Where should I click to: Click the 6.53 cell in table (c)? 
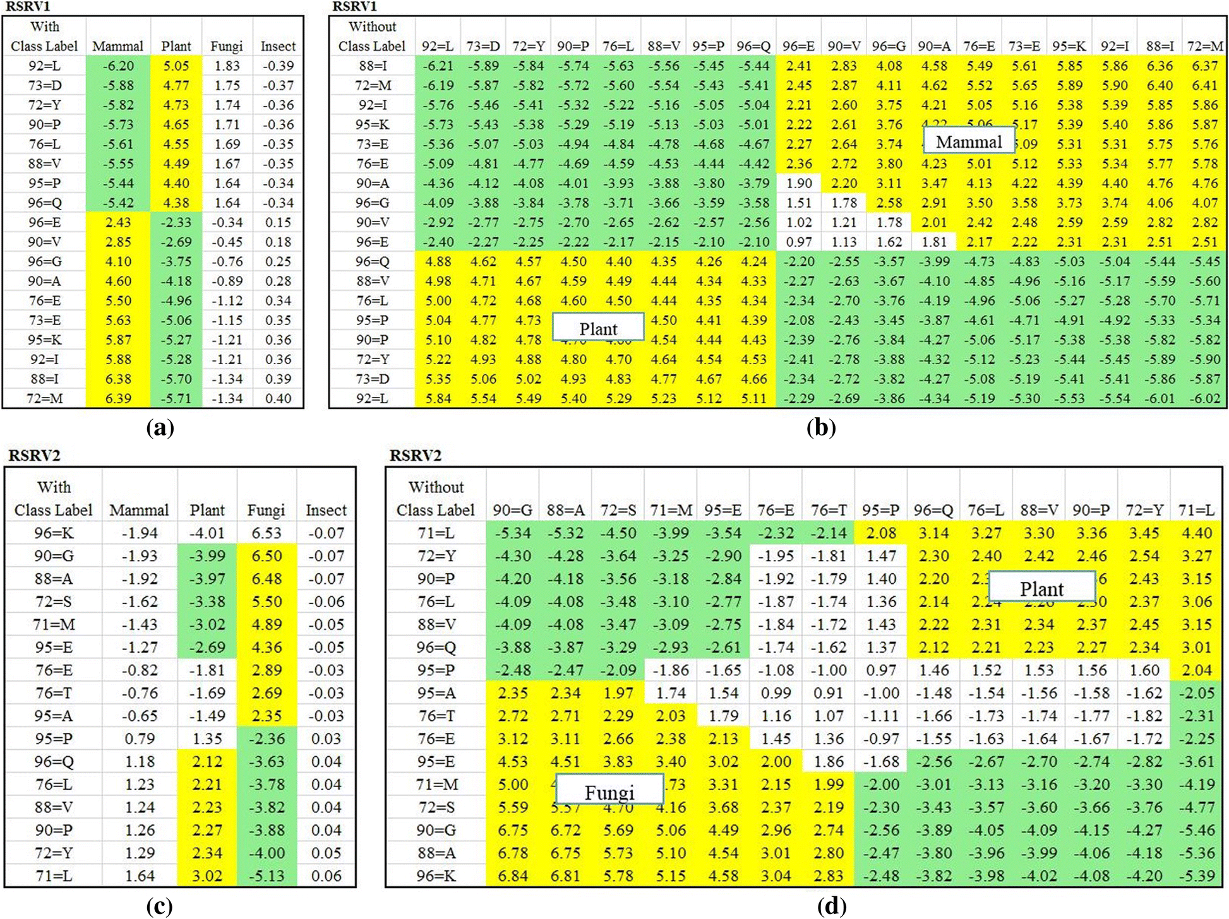point(267,533)
